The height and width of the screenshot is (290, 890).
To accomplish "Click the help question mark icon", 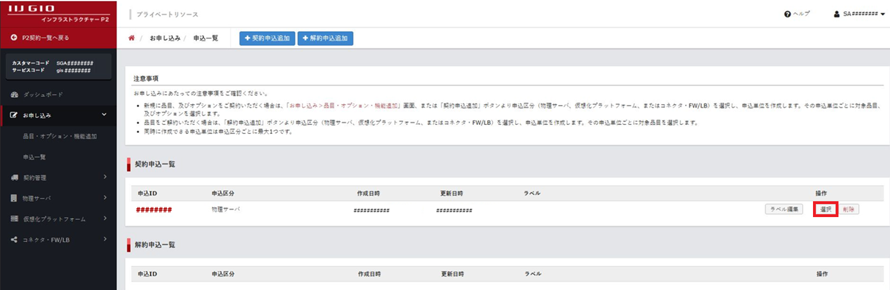I will (787, 14).
